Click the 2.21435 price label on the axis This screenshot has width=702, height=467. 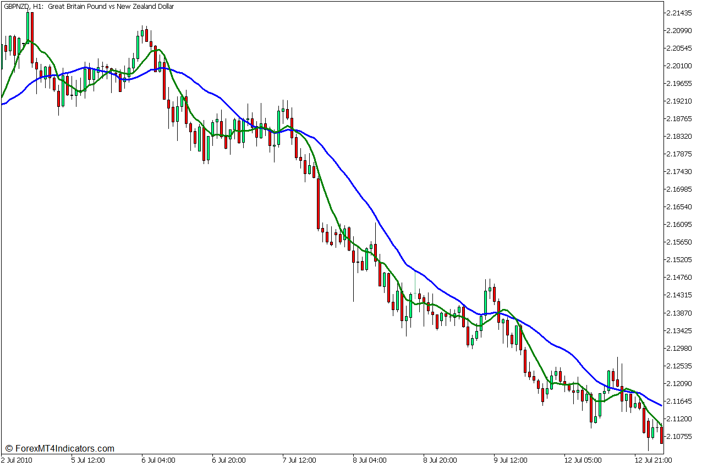click(x=679, y=13)
